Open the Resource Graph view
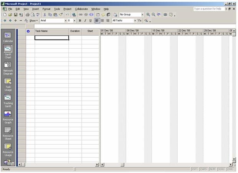The image size is (238, 173). (8, 114)
